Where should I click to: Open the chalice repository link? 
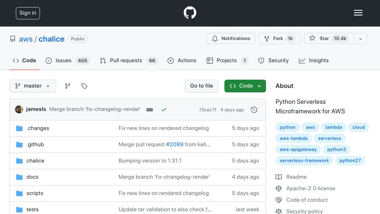[51, 39]
